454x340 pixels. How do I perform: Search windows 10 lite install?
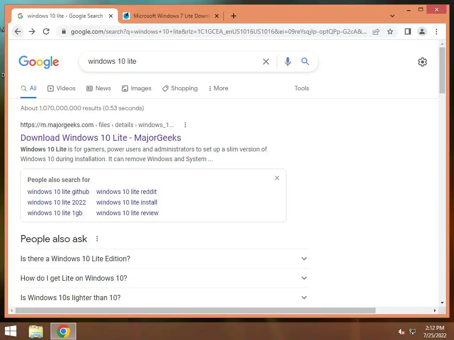click(x=127, y=202)
